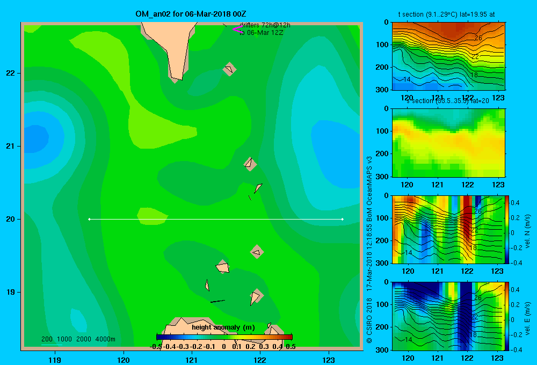Click latitude tick label 21 on main map

pos(11,146)
